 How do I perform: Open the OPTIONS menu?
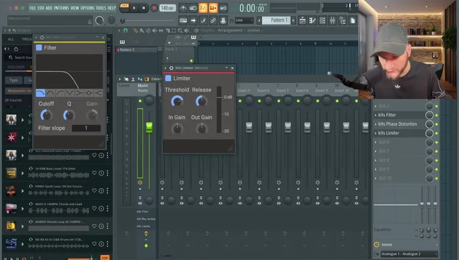pos(87,8)
